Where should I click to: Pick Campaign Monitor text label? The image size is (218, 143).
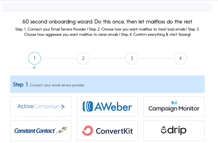click(174, 109)
